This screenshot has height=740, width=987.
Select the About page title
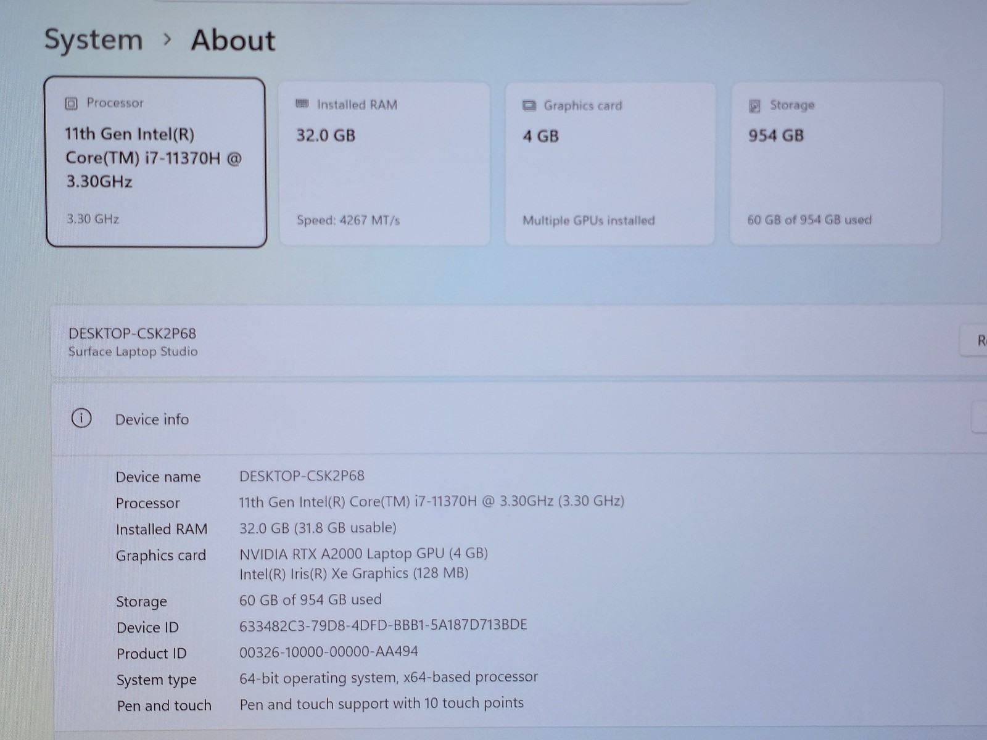click(233, 41)
